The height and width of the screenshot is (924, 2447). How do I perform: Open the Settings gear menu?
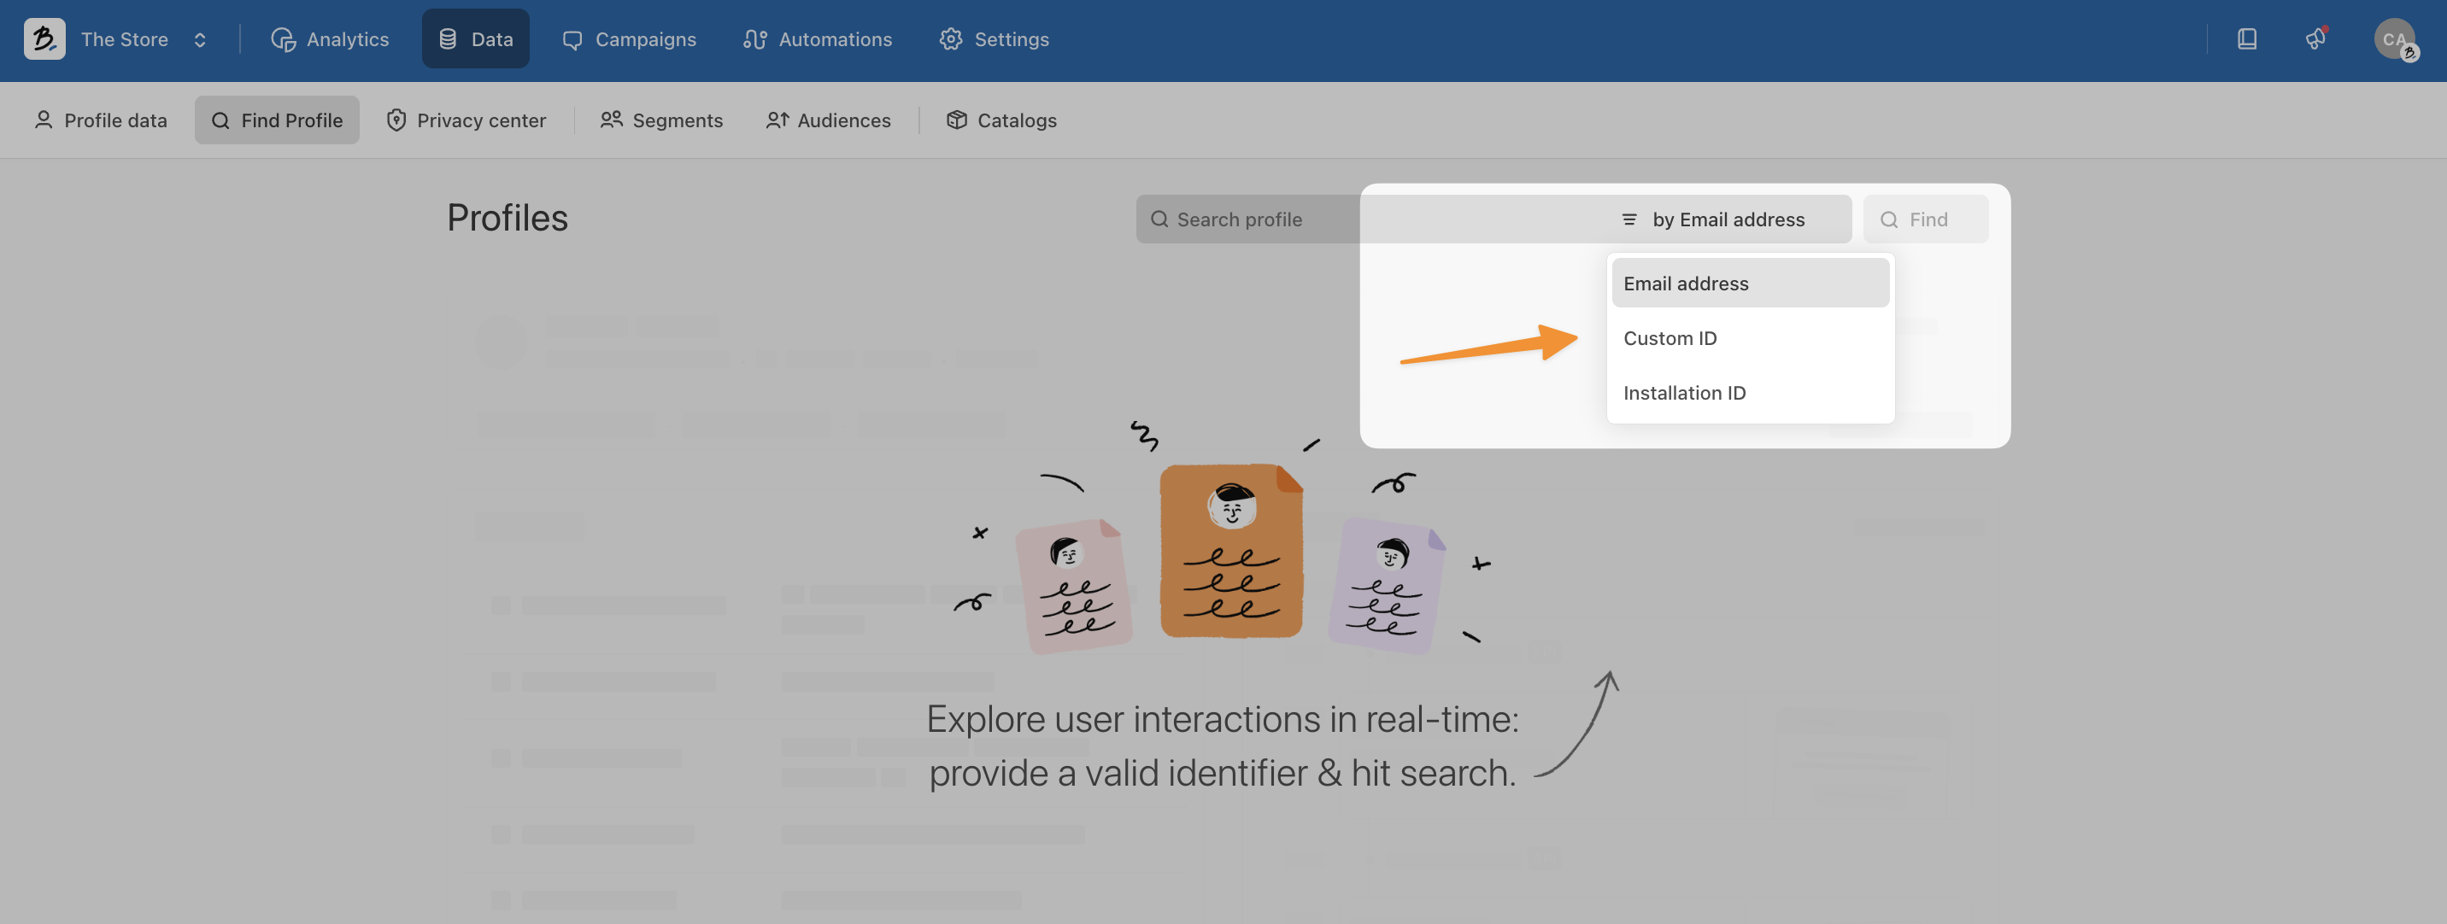(x=994, y=39)
